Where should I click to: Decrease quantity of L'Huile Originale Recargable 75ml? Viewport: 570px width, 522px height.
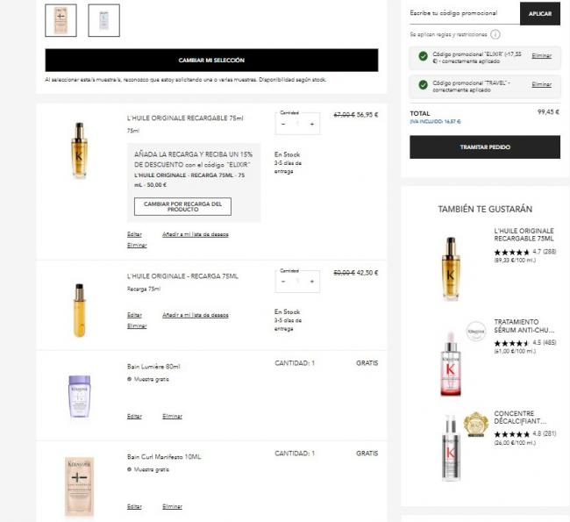(x=283, y=124)
